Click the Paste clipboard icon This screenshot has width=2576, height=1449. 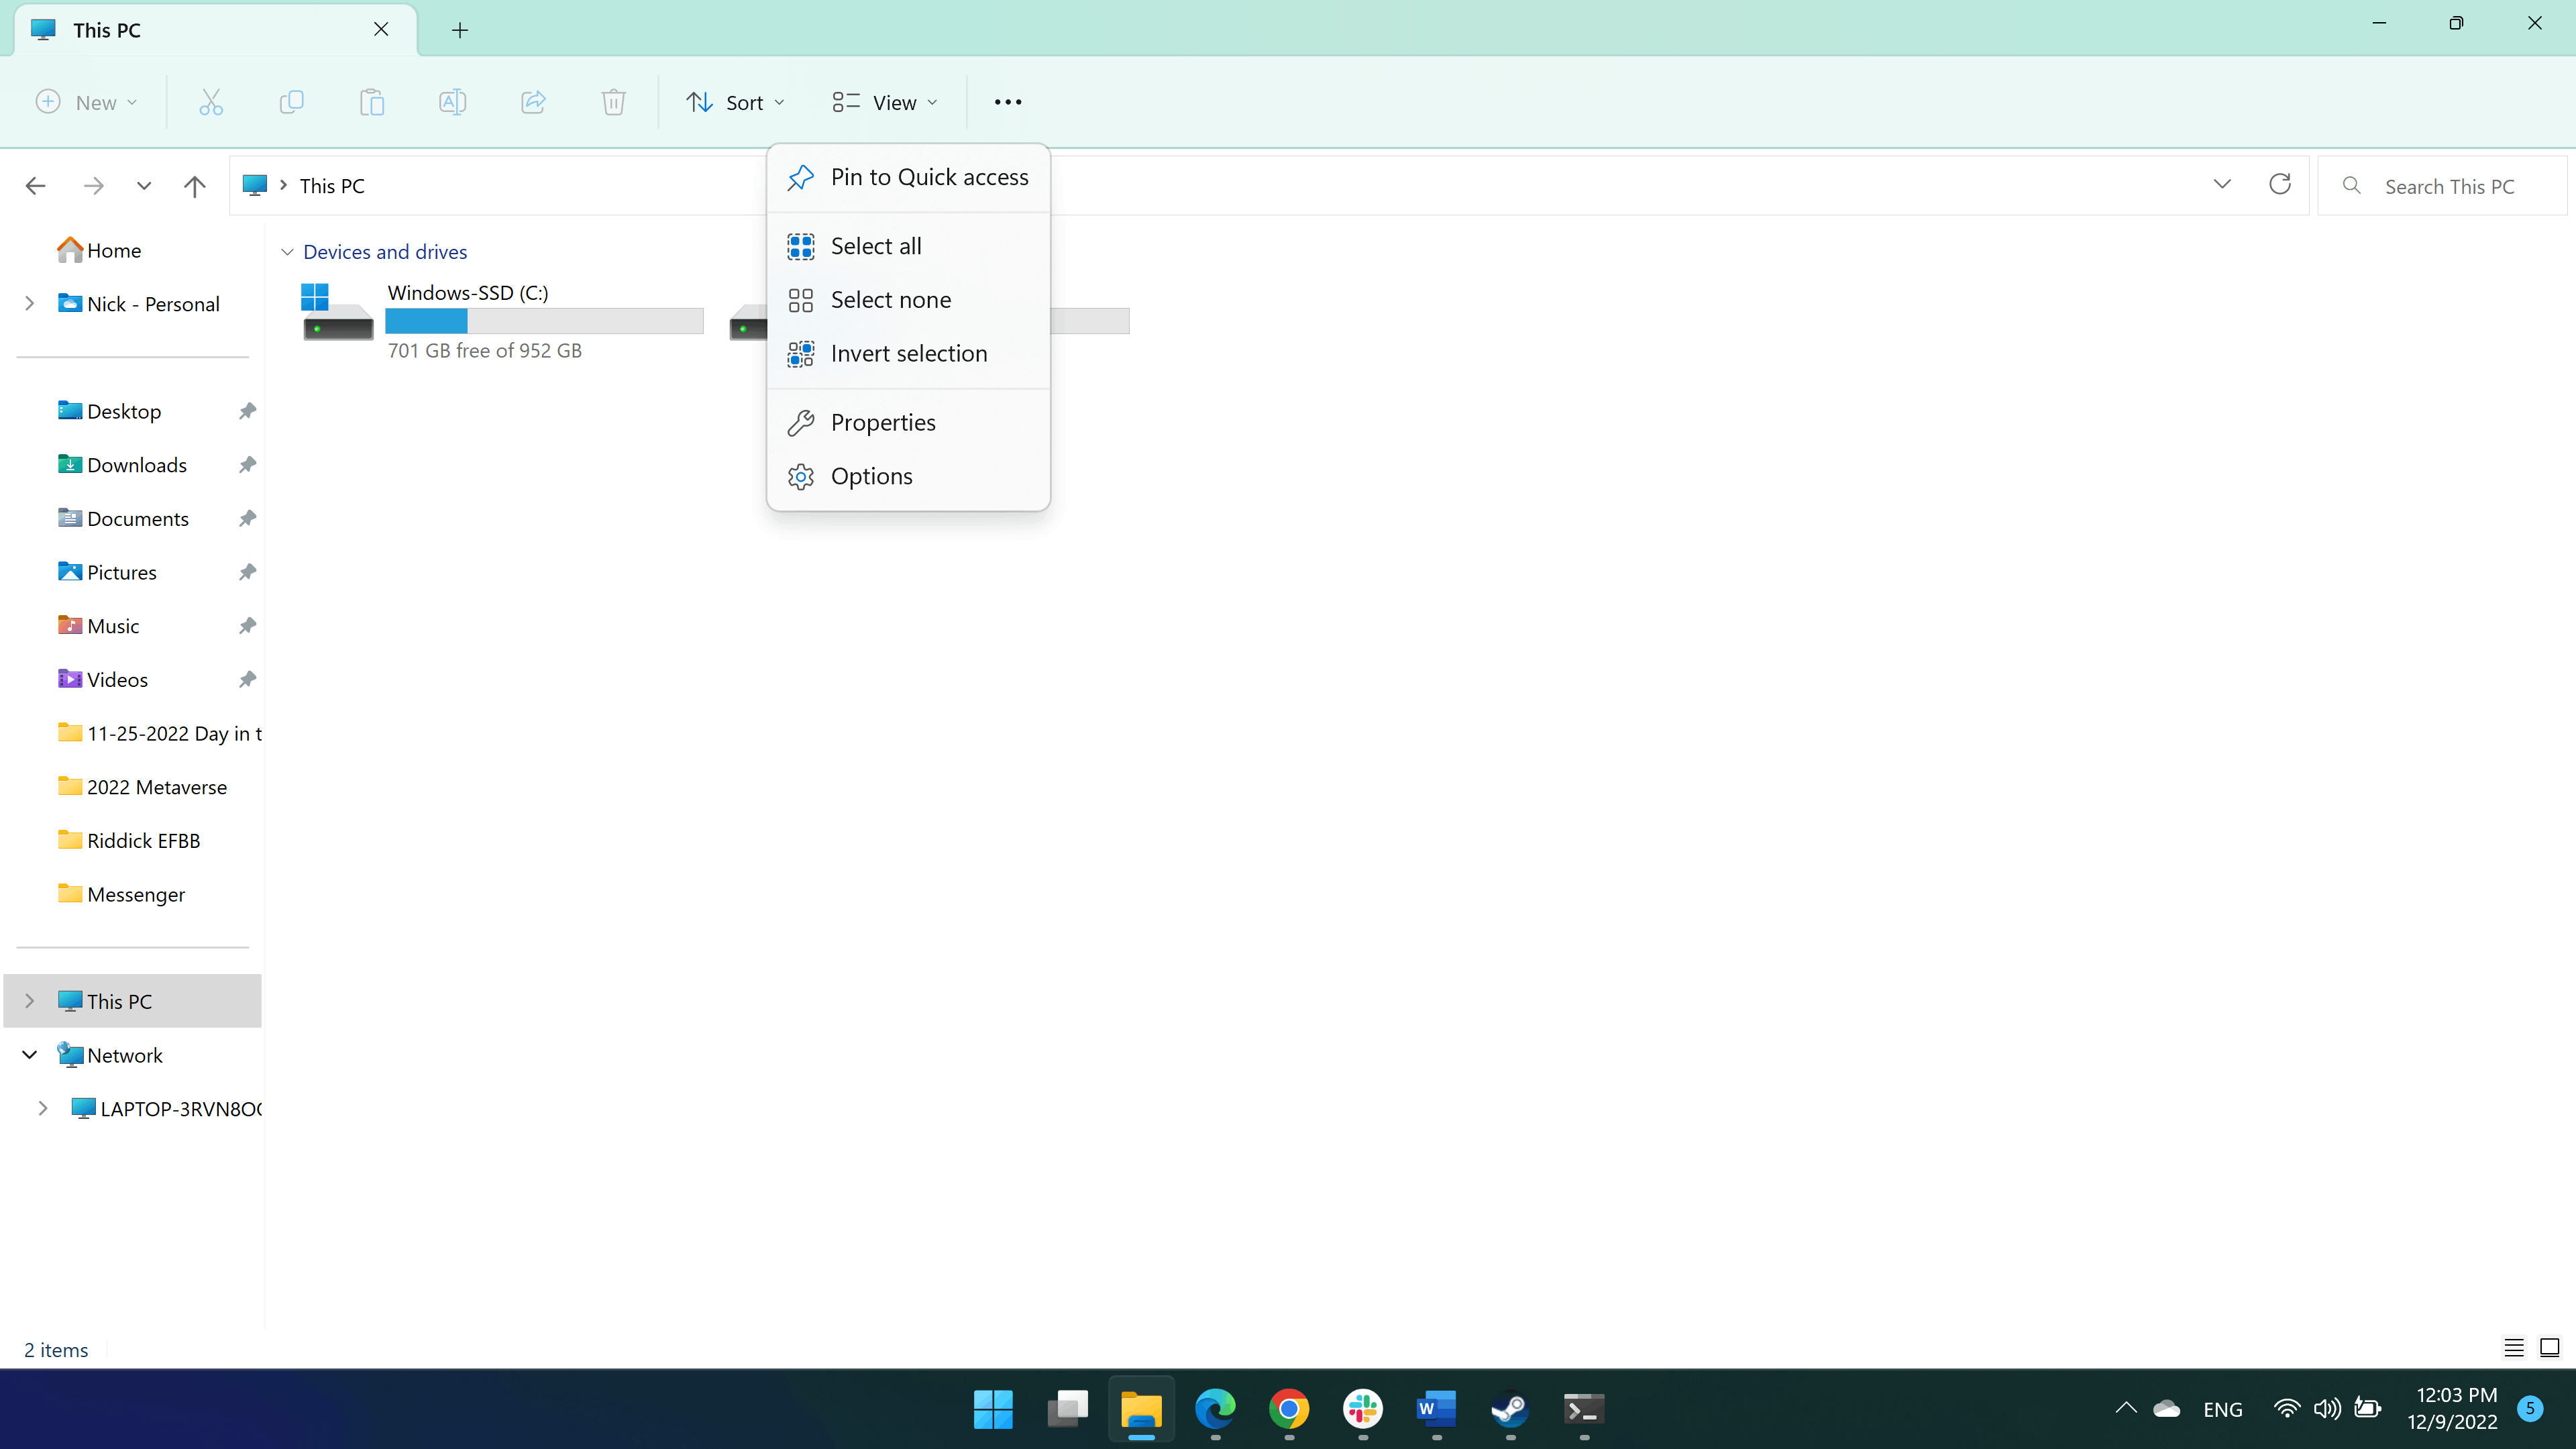pyautogui.click(x=372, y=102)
